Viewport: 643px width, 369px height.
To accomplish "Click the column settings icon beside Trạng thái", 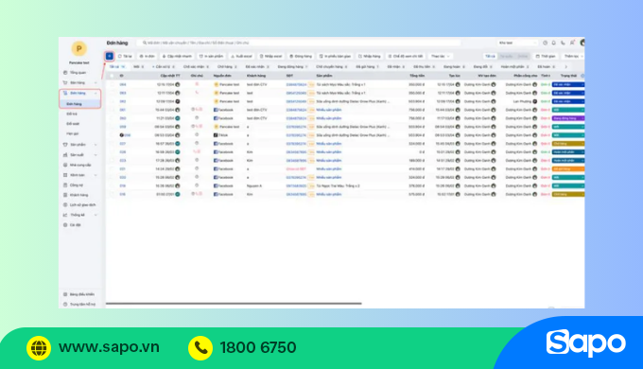I will click(x=582, y=76).
